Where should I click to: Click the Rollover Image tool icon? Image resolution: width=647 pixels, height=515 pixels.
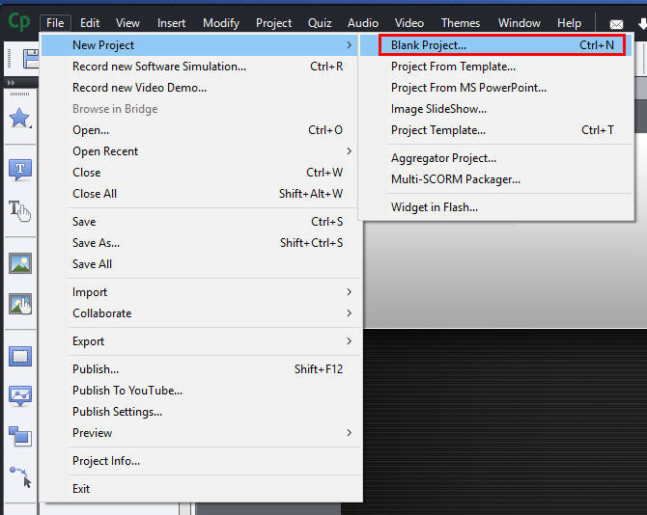click(x=20, y=304)
